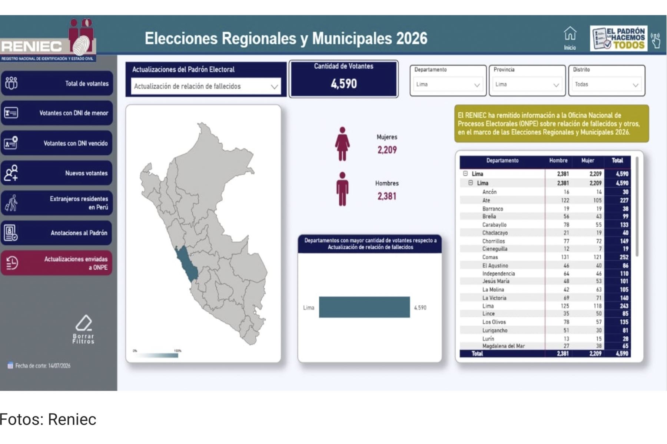This screenshot has width=667, height=444.
Task: Click the Hombres value 2,381
Action: point(387,196)
